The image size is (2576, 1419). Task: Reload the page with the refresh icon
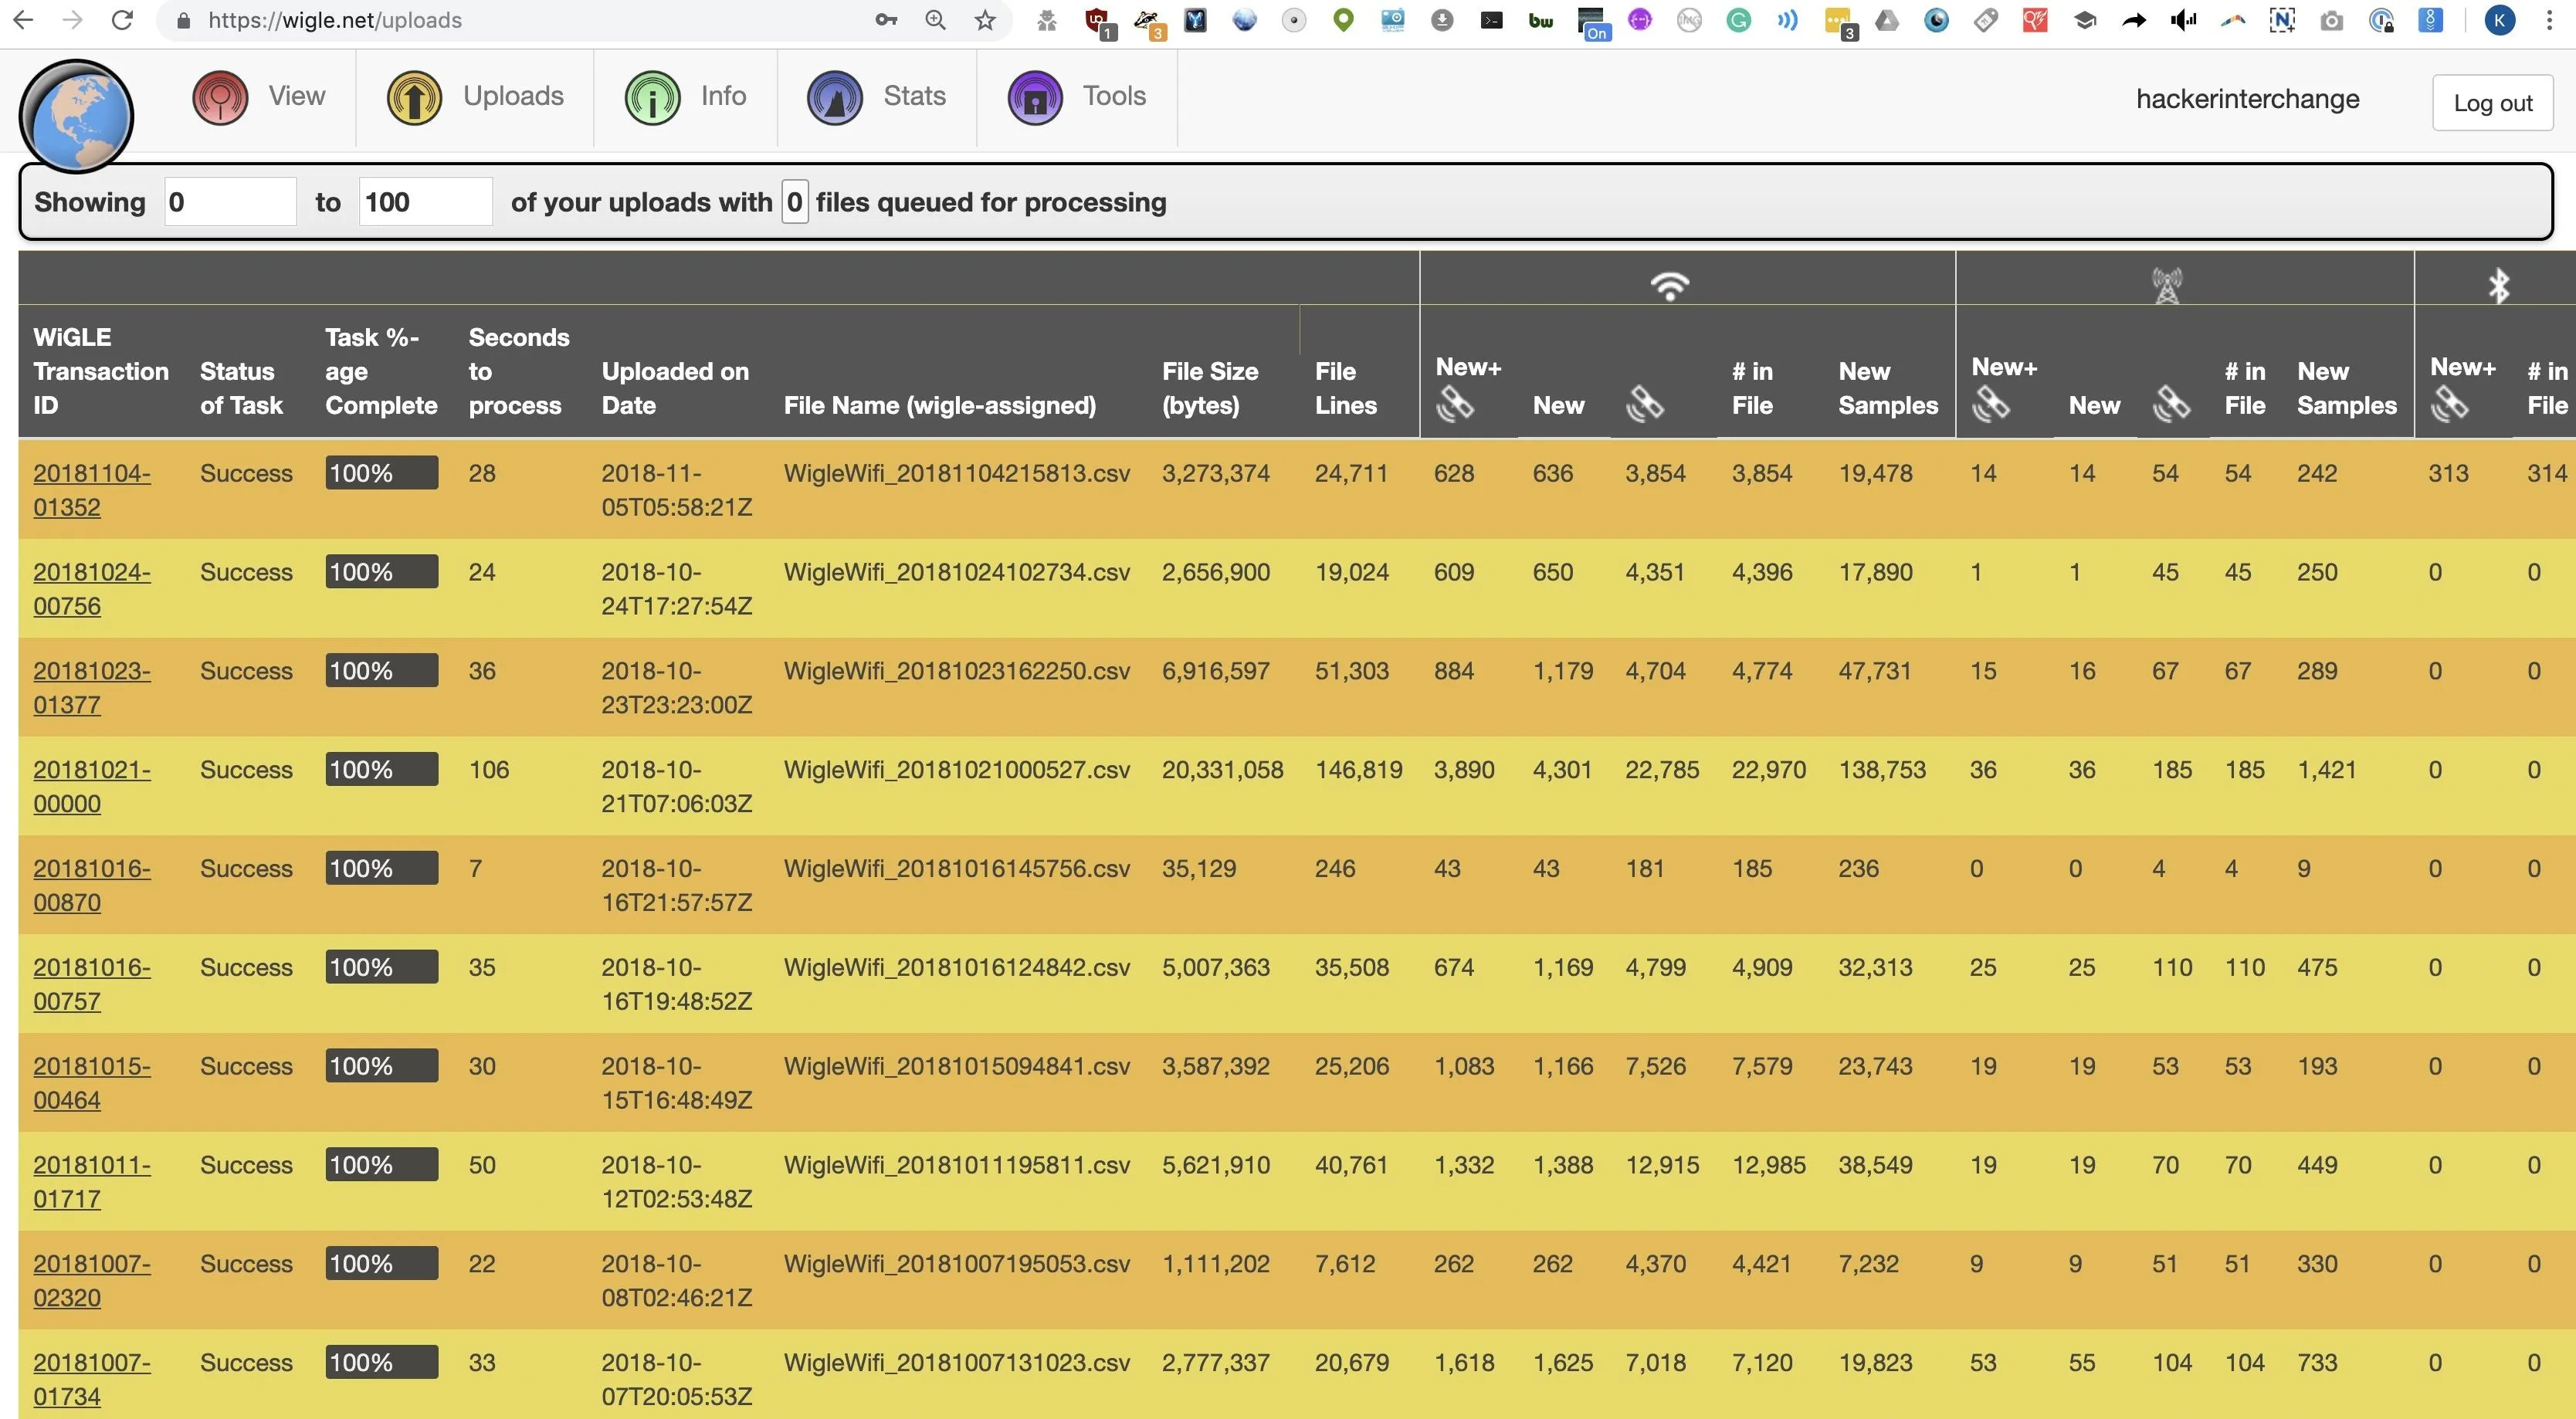(122, 20)
